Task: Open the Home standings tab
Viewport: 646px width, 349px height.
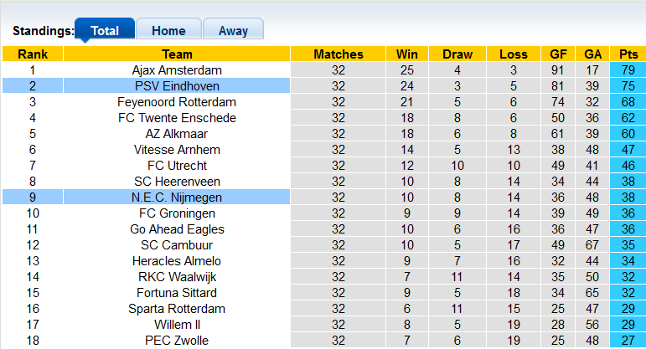Action: pos(168,30)
